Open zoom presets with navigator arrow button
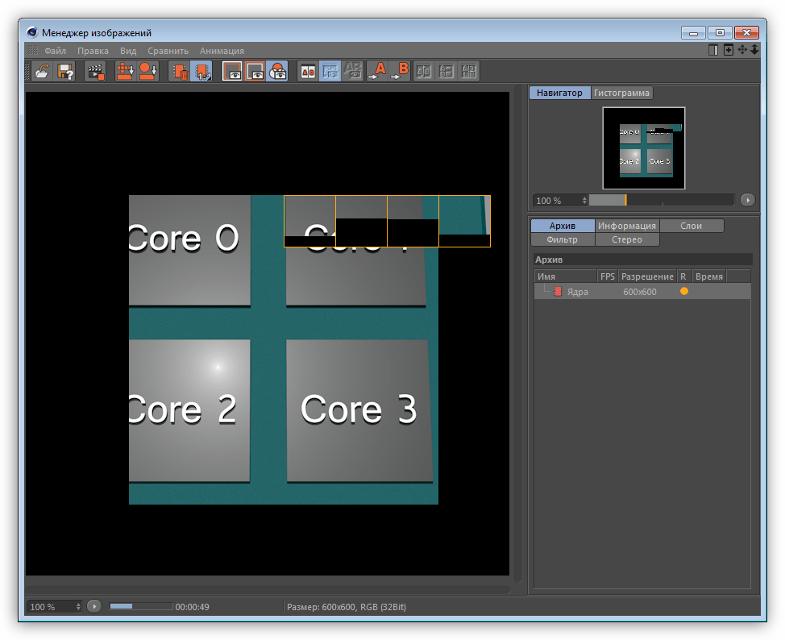The width and height of the screenshot is (785, 640). click(x=747, y=200)
